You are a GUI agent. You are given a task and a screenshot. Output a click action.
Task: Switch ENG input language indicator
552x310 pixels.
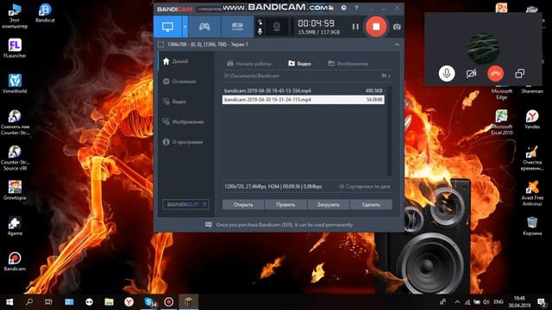(x=499, y=302)
